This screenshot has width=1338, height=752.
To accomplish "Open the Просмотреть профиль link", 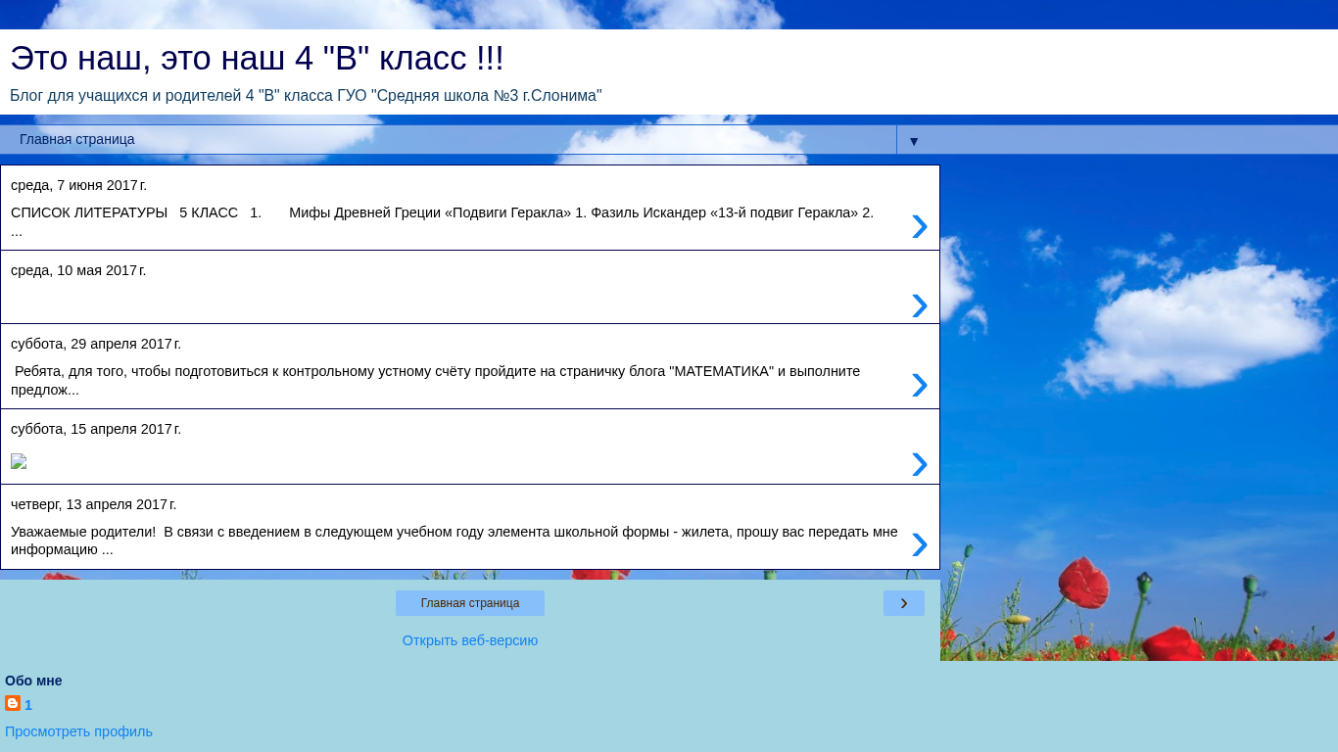I will click(78, 731).
